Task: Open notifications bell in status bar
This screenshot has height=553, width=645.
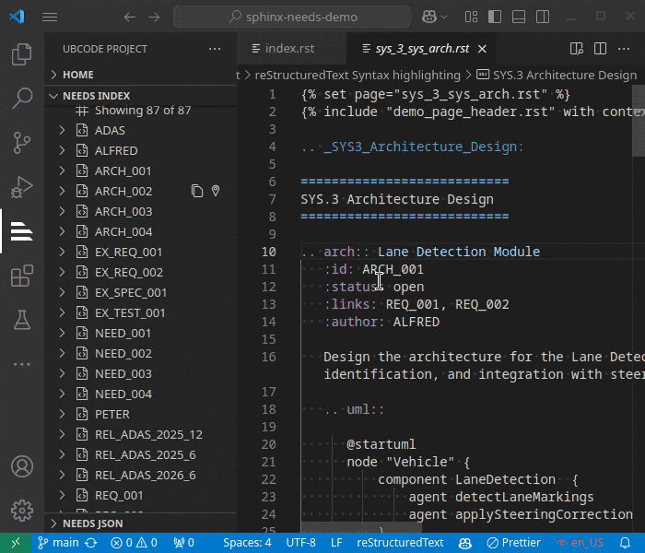Action: [x=626, y=543]
